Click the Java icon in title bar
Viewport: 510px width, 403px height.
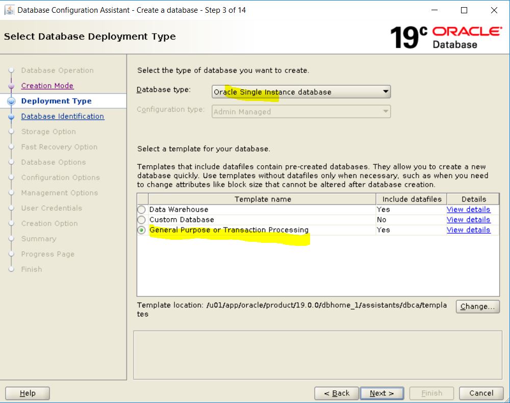(9, 10)
